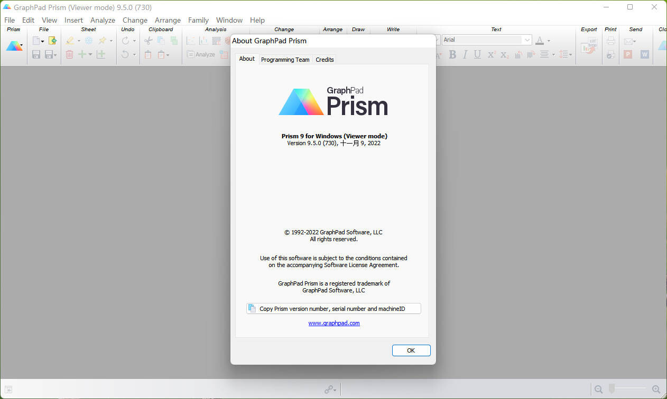Click the pushpin icon in Sheet group
The image size is (667, 399).
pos(103,41)
